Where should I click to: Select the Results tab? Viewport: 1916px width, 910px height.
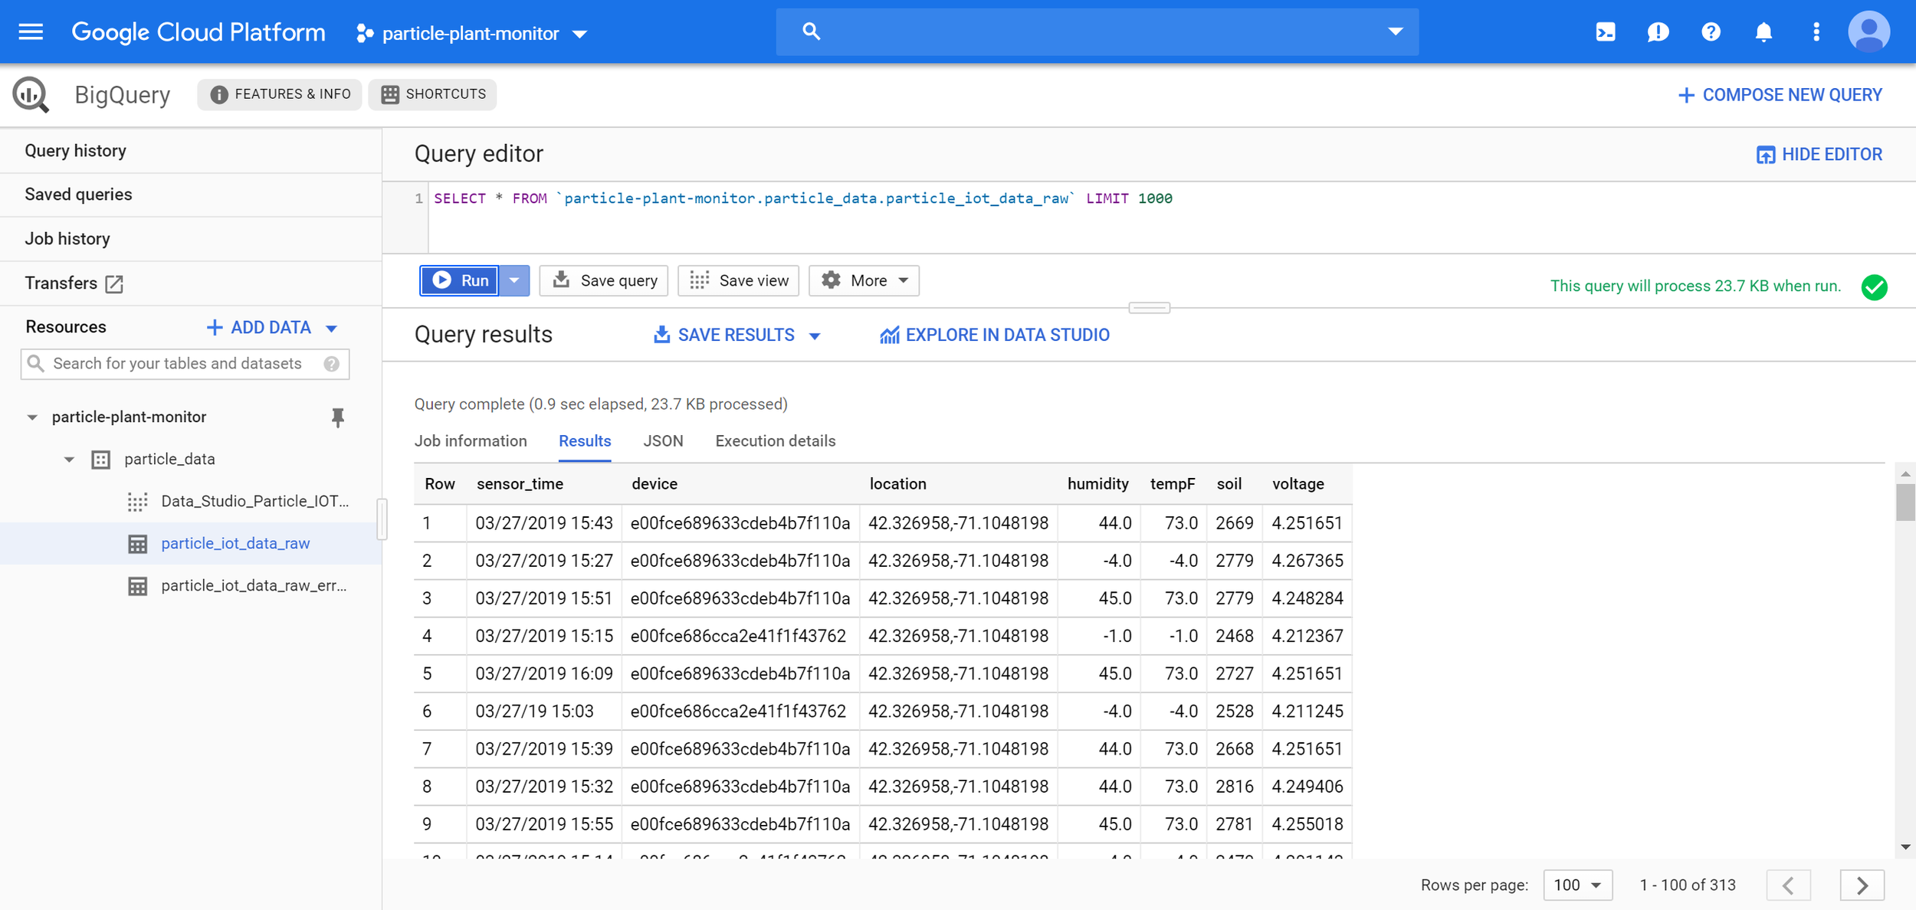coord(585,441)
